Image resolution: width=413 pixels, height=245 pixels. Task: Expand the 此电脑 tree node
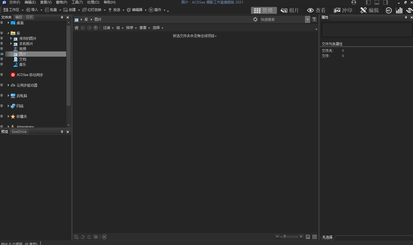[x=8, y=96]
